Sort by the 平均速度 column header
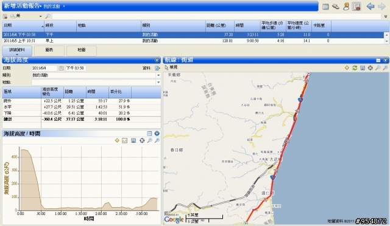 click(299, 26)
